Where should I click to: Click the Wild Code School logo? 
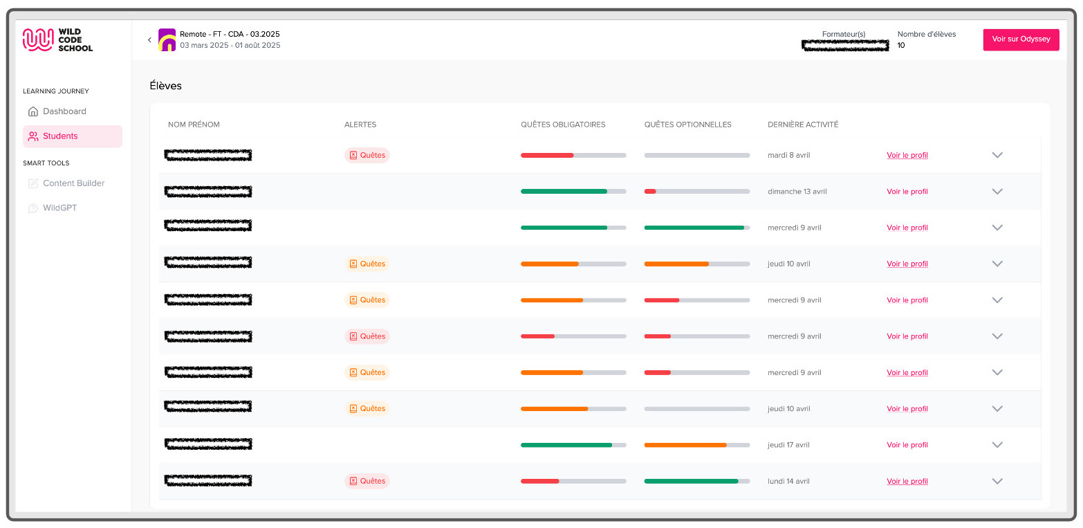pyautogui.click(x=57, y=39)
